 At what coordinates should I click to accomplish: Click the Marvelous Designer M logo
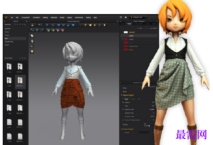[x=6, y=18]
